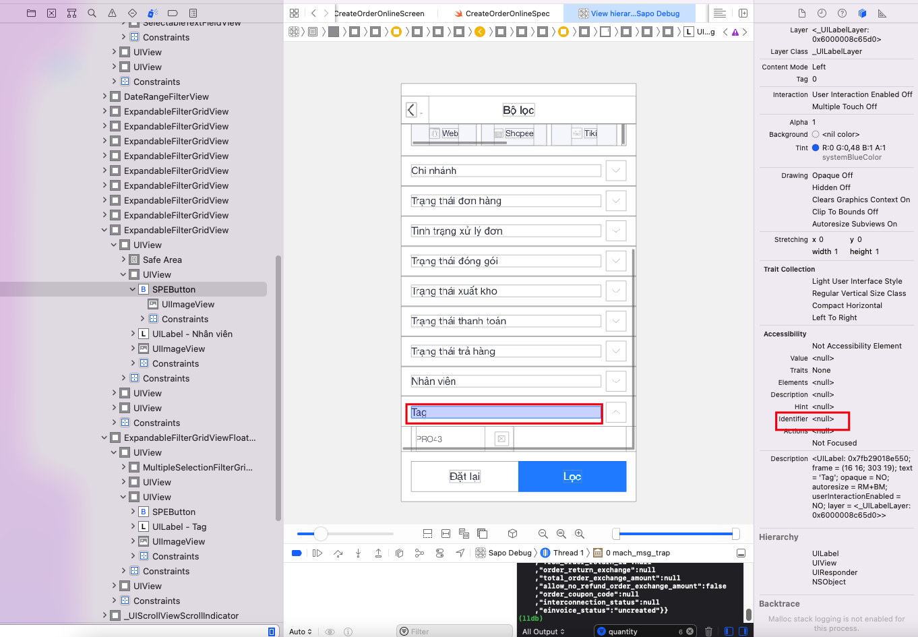Clear the quantity console filter
This screenshot has width=918, height=637.
690,632
